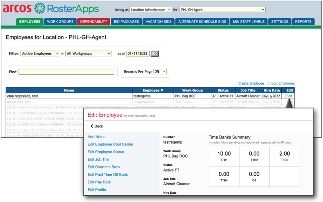
Task: Select the Min Staff Levels tab
Action: tap(248, 22)
